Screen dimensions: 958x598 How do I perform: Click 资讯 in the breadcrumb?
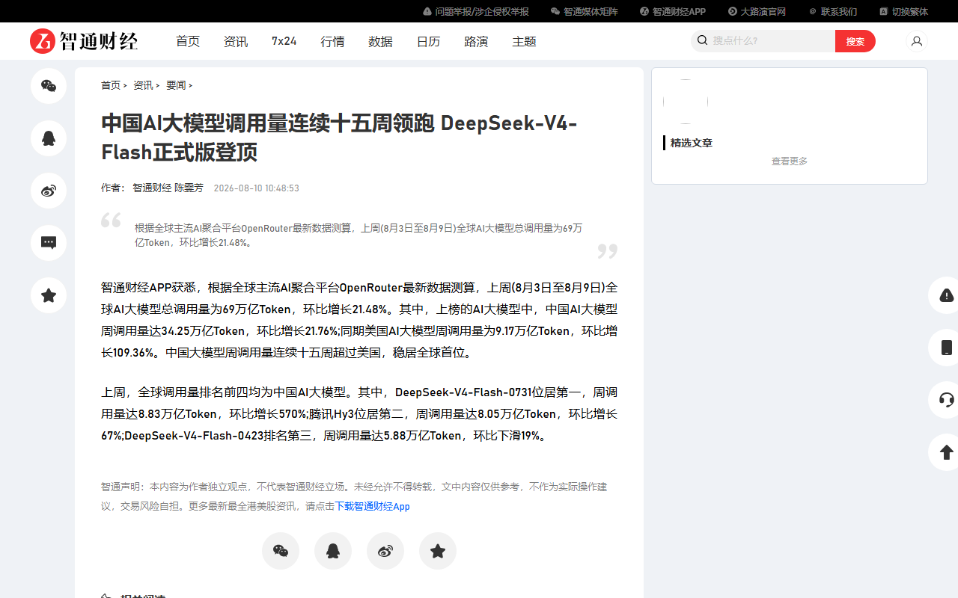(143, 85)
